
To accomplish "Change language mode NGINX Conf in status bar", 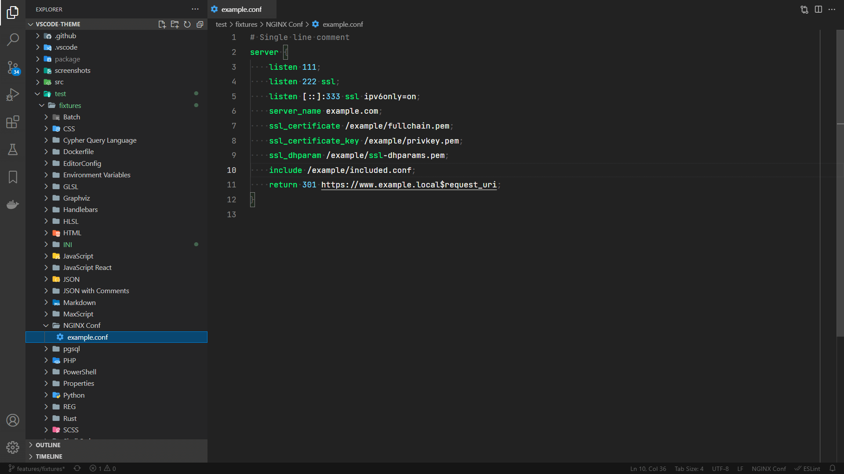I will pyautogui.click(x=768, y=468).
